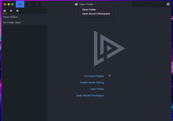This screenshot has width=173, height=121.
Task: Click the Command Palette link
Action: [x=94, y=76]
